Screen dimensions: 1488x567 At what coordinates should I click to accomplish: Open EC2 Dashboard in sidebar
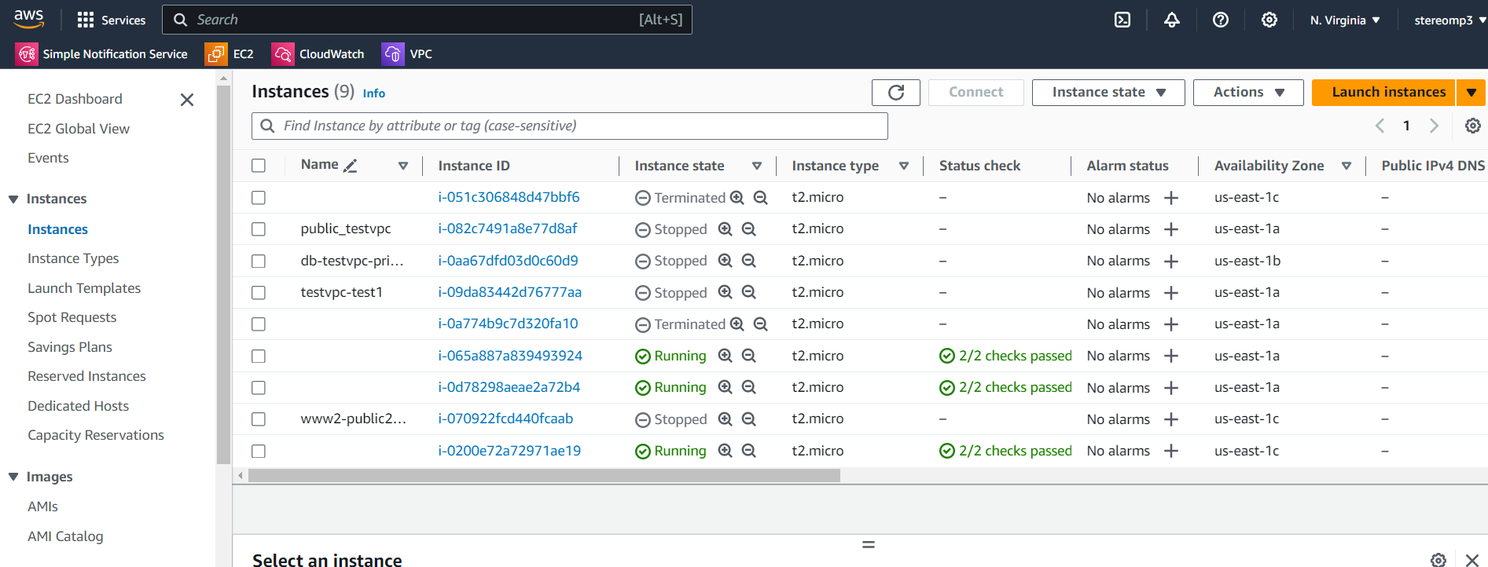(x=75, y=99)
